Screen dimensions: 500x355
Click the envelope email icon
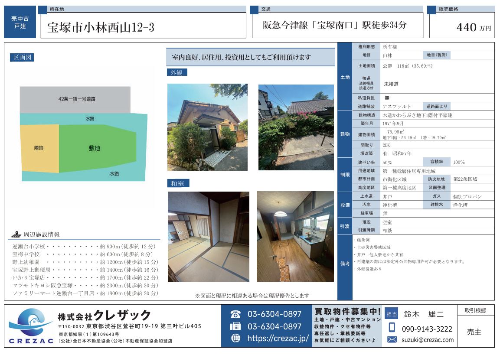pyautogui.click(x=392, y=340)
